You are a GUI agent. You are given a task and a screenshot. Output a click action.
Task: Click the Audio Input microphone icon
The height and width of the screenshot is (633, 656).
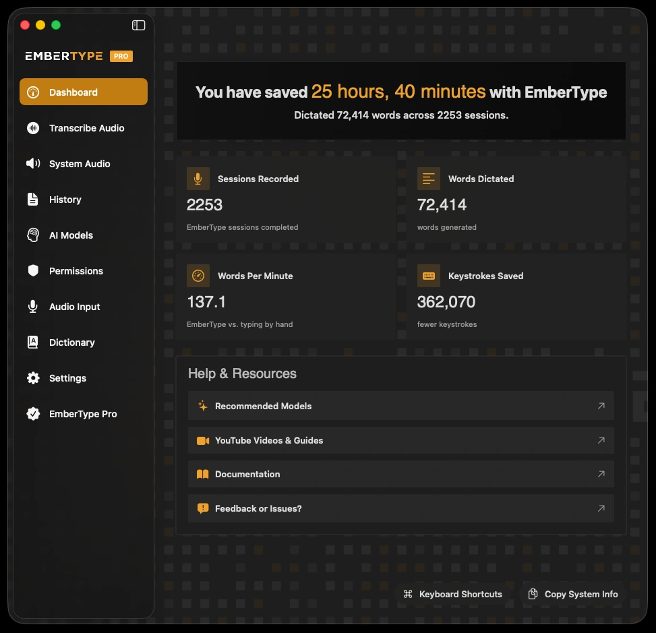click(32, 307)
